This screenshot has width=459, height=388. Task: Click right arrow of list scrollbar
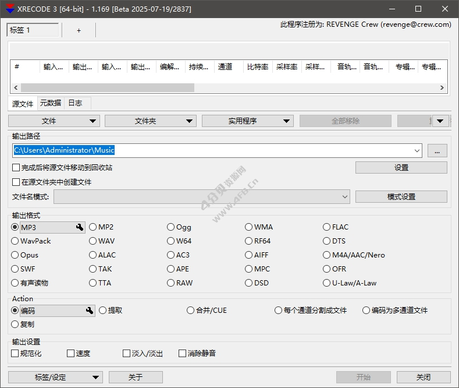442,88
